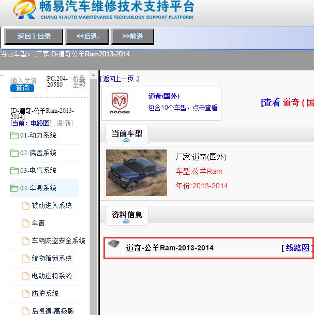Open the 被动进入系统 entry
The width and height of the screenshot is (314, 315).
52,206
